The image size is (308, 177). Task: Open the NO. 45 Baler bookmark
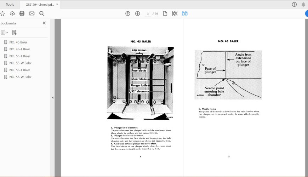[x=18, y=42]
